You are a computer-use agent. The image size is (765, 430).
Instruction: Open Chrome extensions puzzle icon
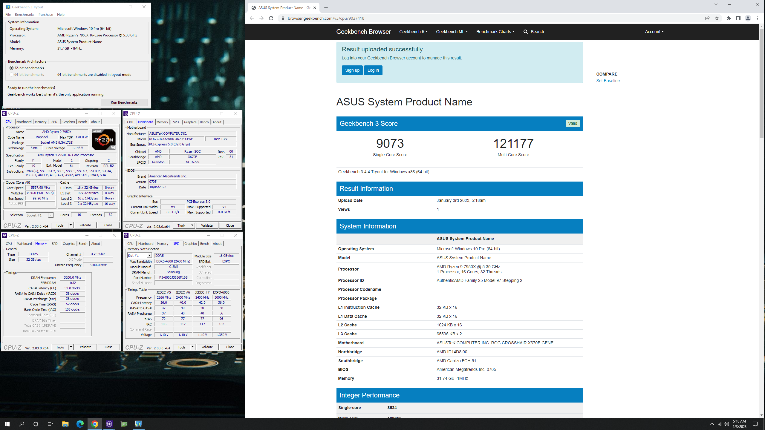(x=729, y=18)
